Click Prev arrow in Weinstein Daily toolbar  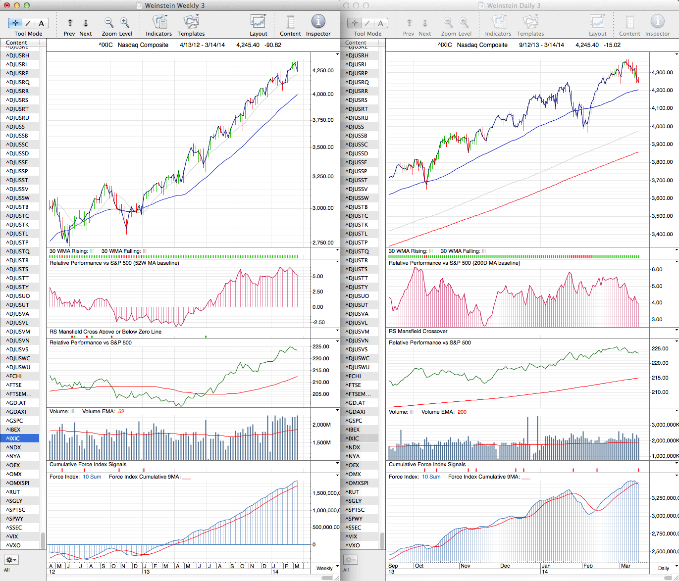tap(409, 23)
